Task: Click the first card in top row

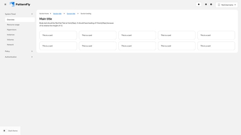Action: (58, 35)
